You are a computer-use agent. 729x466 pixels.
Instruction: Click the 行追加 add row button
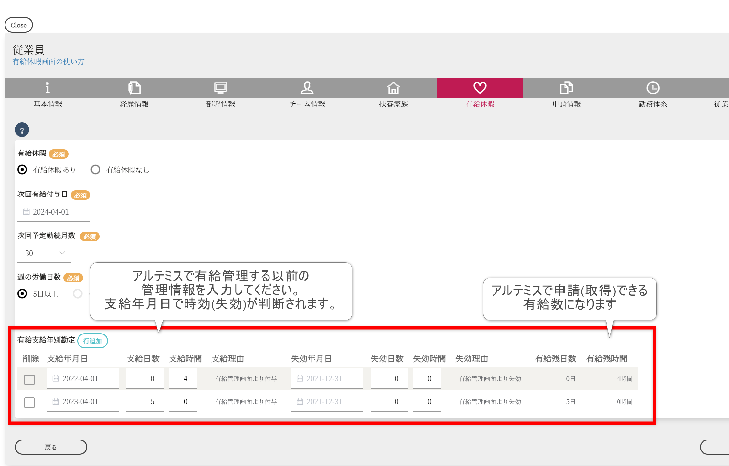click(92, 341)
